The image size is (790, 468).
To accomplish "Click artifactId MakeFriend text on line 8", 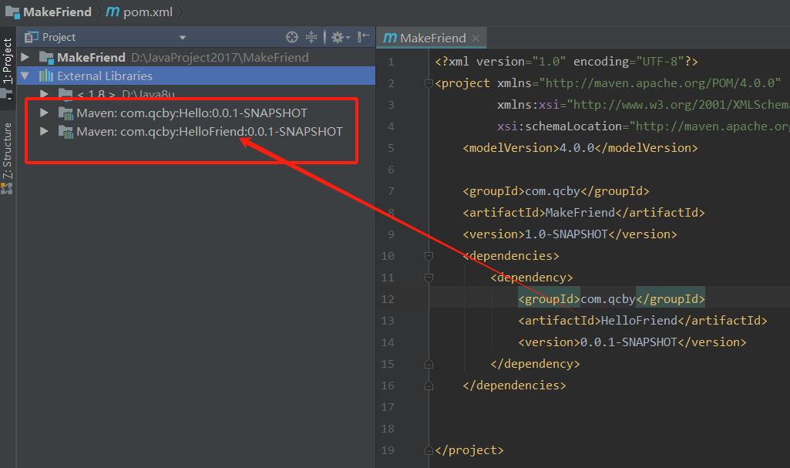I will point(583,213).
